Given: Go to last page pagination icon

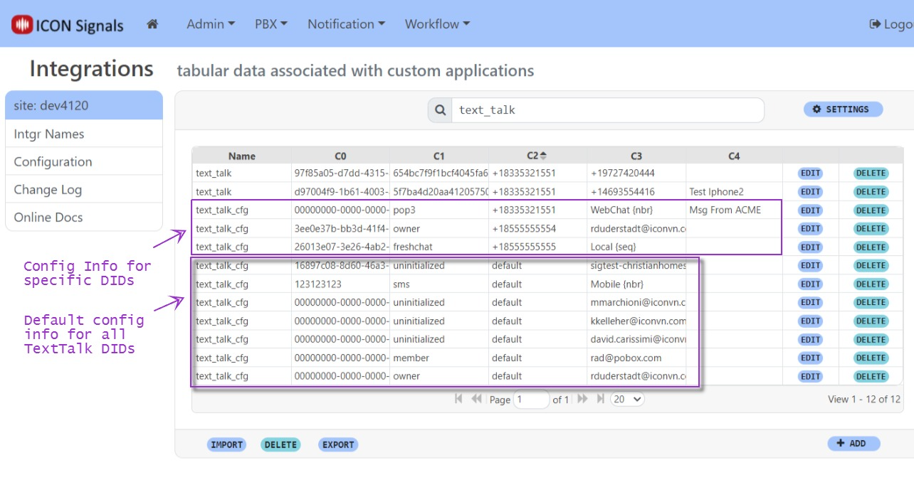Looking at the screenshot, I should point(600,399).
